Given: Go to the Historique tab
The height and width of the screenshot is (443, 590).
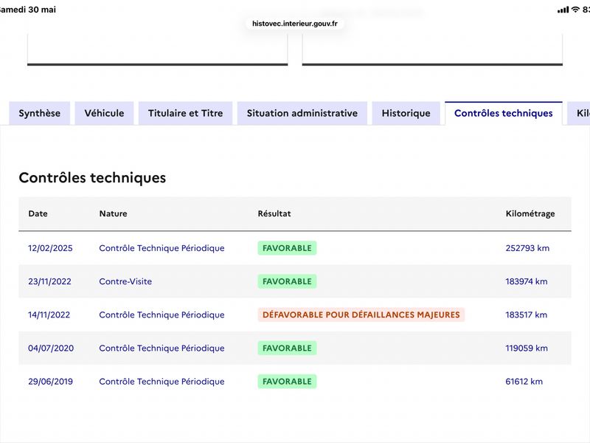Looking at the screenshot, I should coord(406,113).
